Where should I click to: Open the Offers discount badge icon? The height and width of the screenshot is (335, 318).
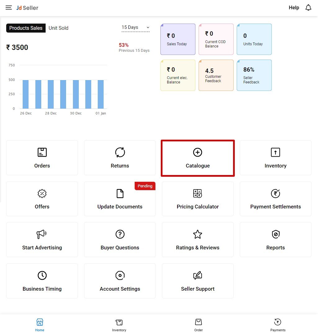[42, 194]
